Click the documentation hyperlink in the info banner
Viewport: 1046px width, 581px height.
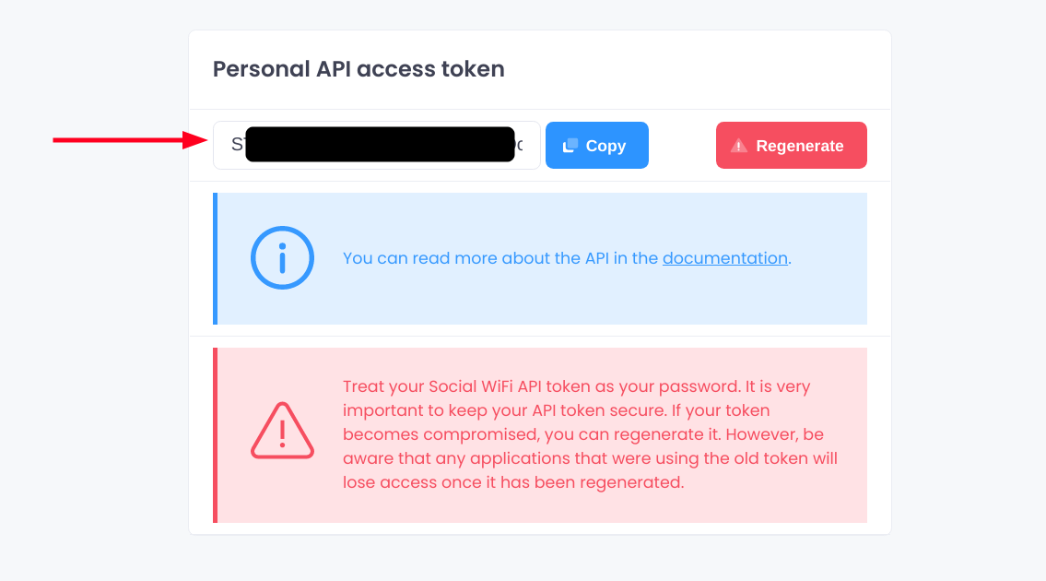tap(724, 258)
